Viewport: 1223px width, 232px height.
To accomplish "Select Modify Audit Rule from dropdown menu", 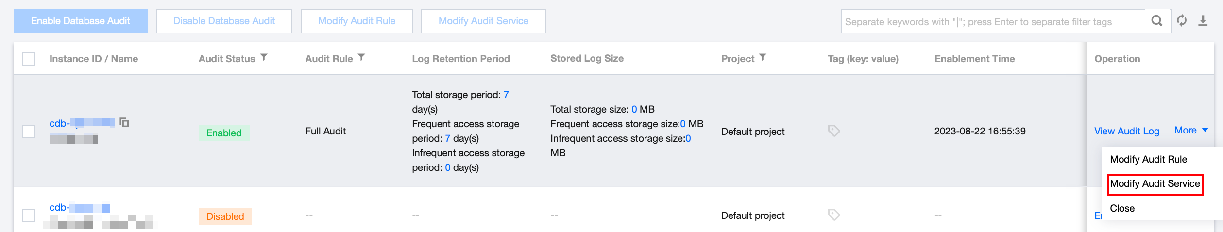I will coord(1148,159).
